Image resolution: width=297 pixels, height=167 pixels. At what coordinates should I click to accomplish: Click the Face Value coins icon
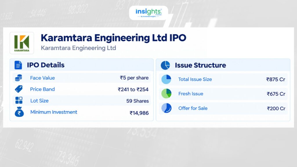pyautogui.click(x=19, y=78)
